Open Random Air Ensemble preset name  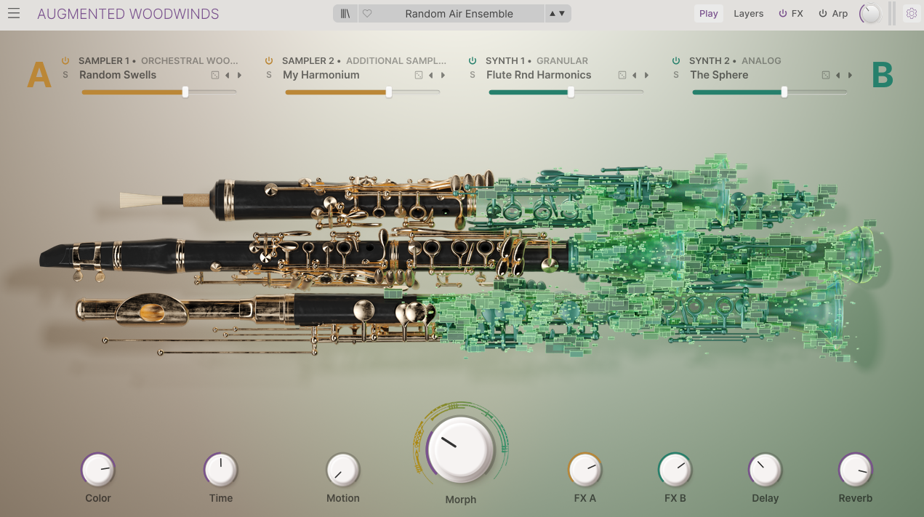pos(459,14)
